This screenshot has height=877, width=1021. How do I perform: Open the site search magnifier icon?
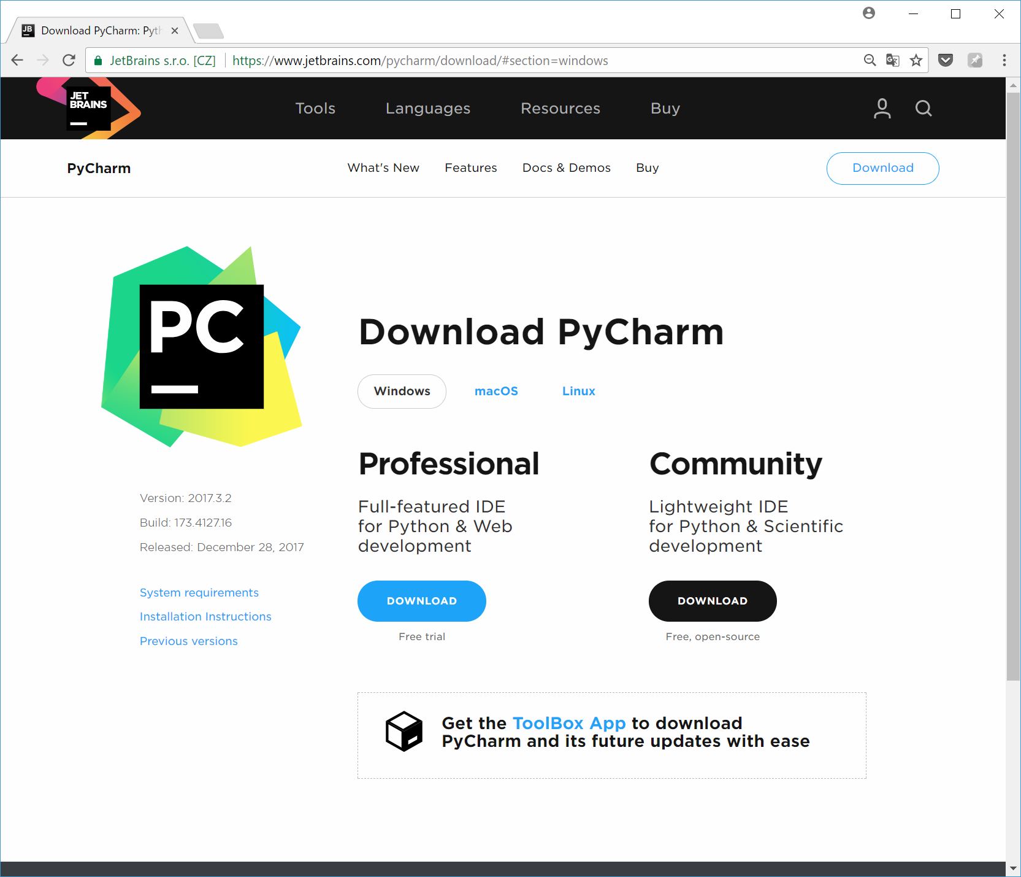click(x=923, y=109)
